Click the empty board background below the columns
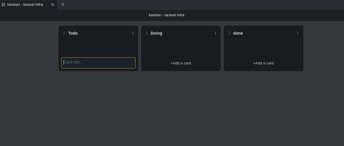The height and width of the screenshot is (146, 344). tap(172, 110)
